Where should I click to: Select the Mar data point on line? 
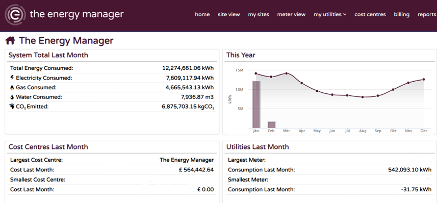pyautogui.click(x=286, y=73)
